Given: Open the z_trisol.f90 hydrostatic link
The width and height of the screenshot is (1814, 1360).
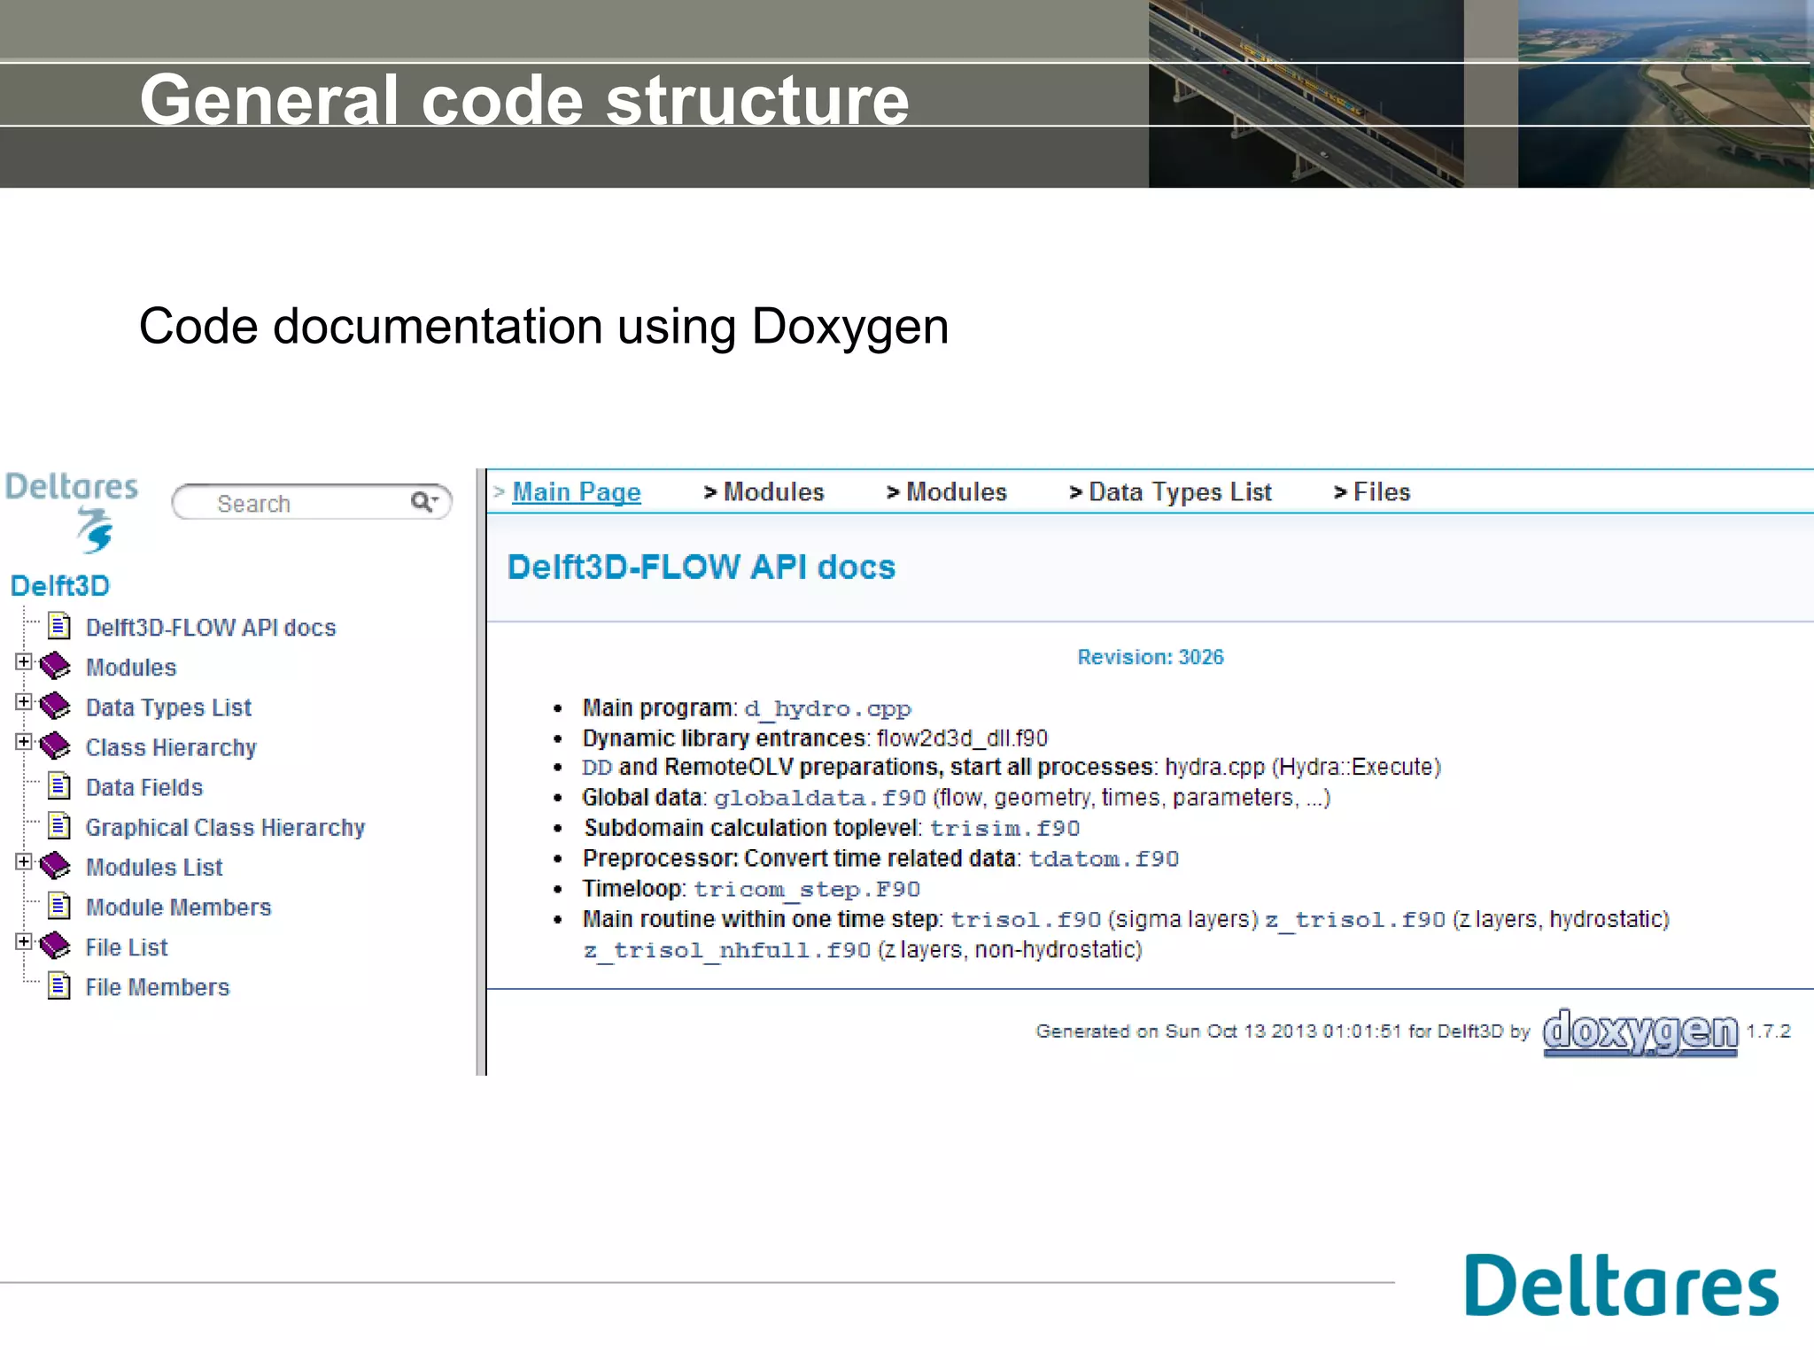Looking at the screenshot, I should [1355, 919].
